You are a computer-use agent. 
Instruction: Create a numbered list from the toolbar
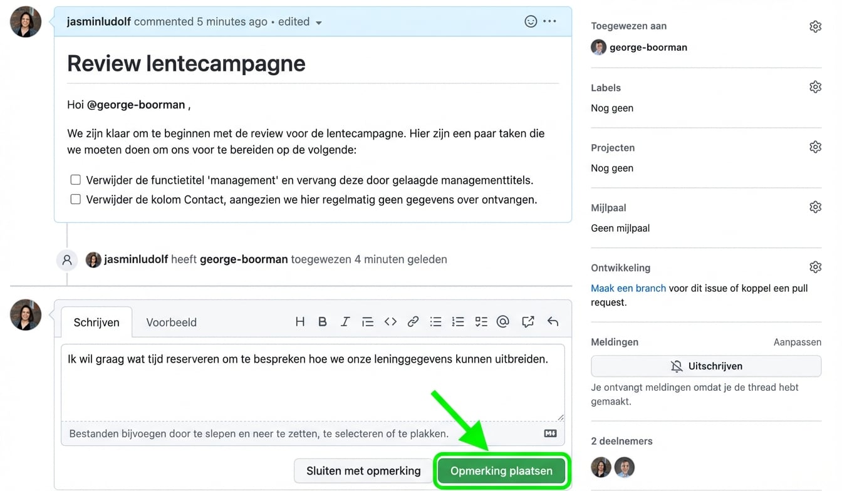click(458, 321)
